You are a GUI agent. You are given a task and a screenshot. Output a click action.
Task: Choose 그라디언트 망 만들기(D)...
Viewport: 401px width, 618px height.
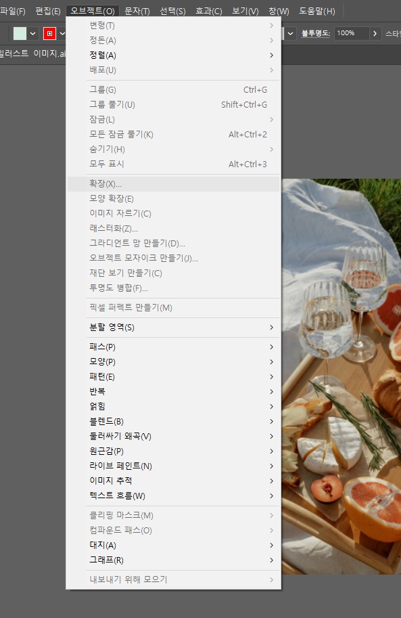pos(173,244)
